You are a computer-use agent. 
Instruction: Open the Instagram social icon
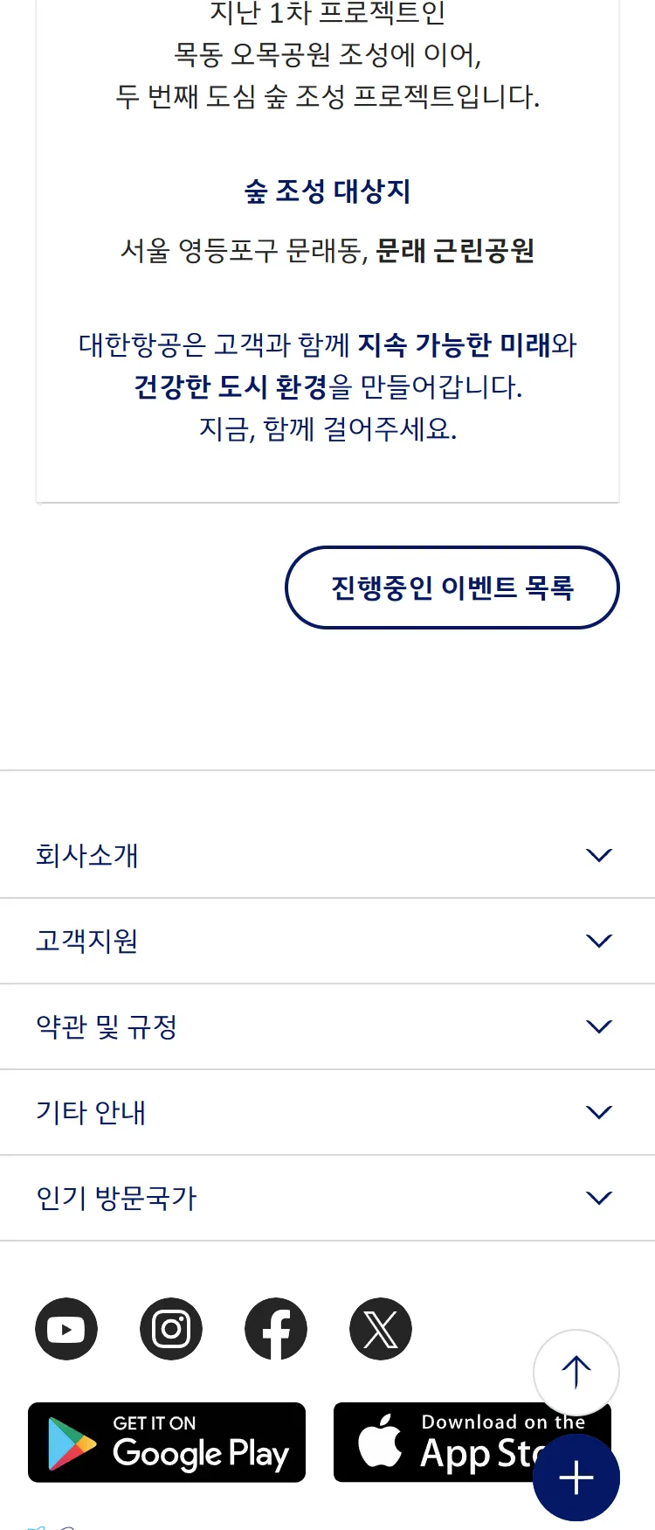tap(171, 1329)
